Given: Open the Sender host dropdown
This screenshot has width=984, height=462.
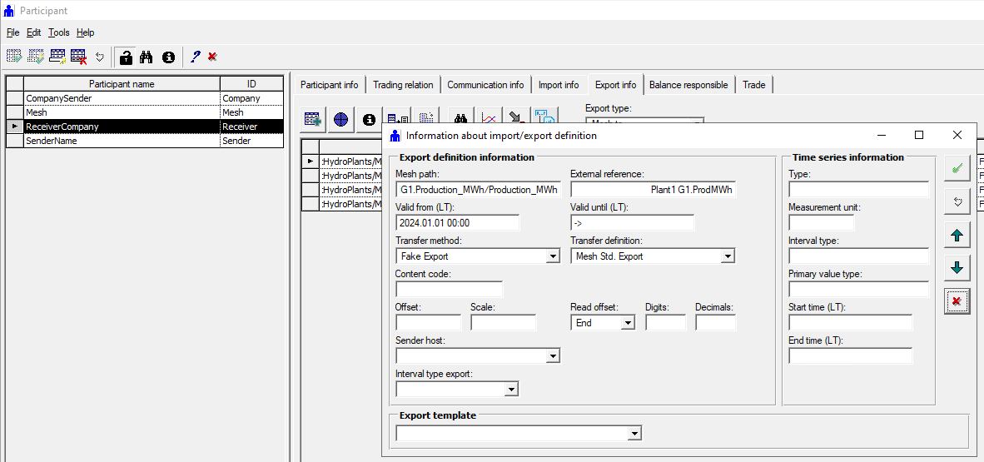Looking at the screenshot, I should click(553, 356).
